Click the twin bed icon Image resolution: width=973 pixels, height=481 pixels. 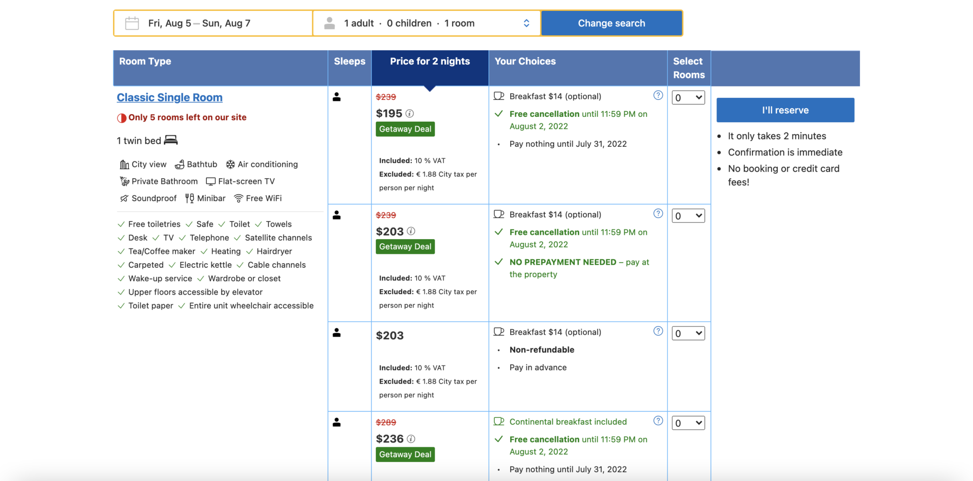(x=171, y=140)
